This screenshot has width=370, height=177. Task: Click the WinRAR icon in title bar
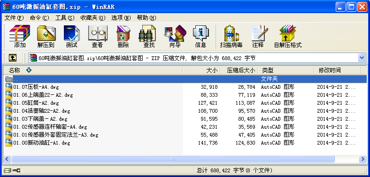(x=7, y=7)
